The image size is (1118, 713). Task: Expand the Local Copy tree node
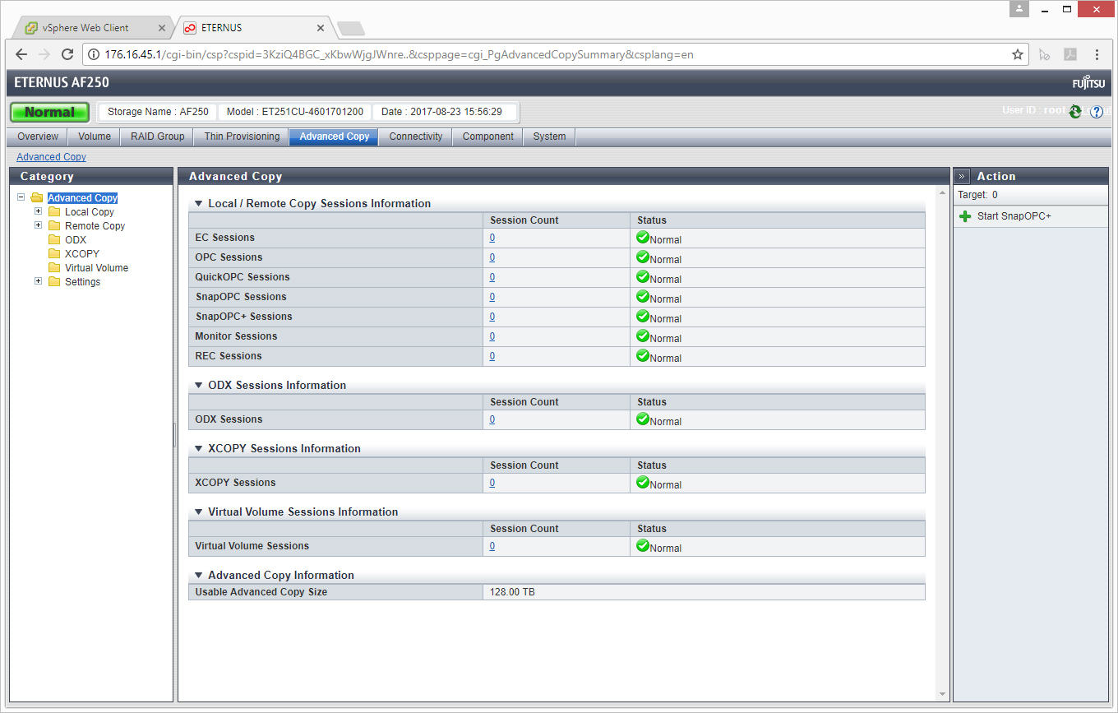(x=38, y=211)
